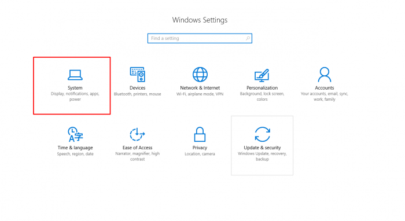Screen dimensions: 405x221
Task: Click the Privacy label
Action: click(x=200, y=148)
